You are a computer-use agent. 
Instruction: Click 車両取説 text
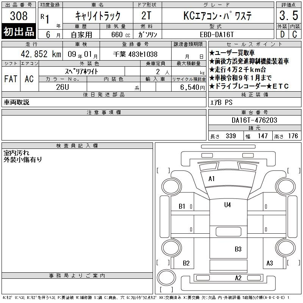(x=17, y=102)
